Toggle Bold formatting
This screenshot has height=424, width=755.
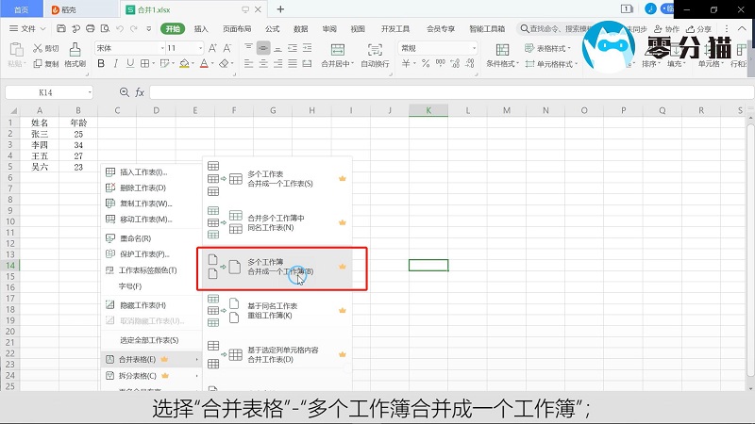click(101, 63)
